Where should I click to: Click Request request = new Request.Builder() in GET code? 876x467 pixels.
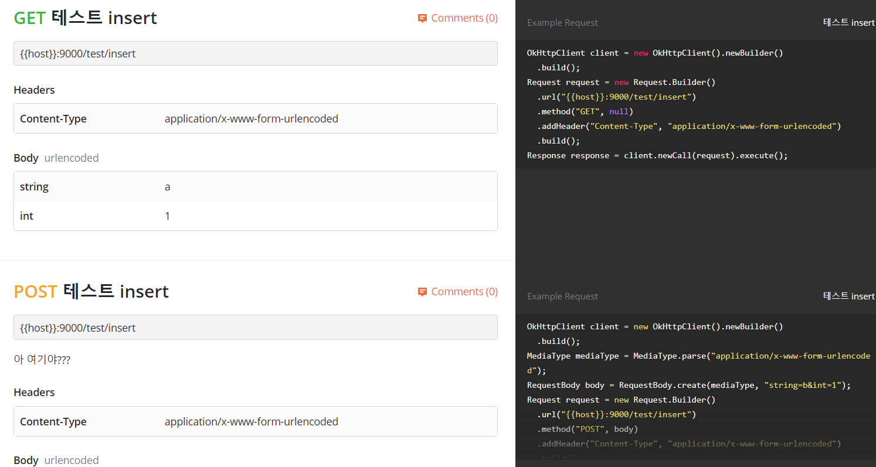pyautogui.click(x=621, y=82)
